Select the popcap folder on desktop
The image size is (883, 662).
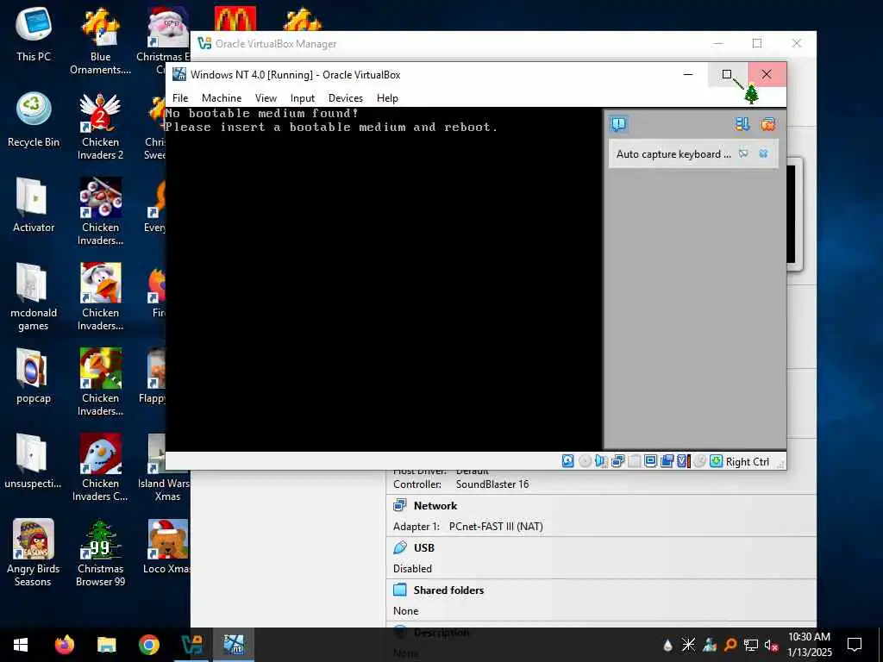(x=34, y=376)
